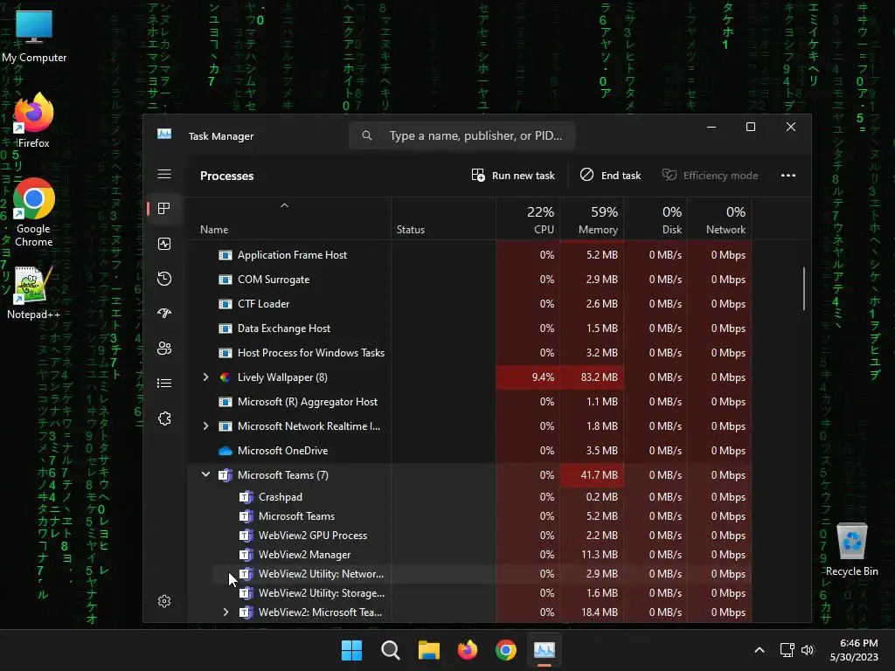895x671 pixels.
Task: Collapse the Microsoft Teams (7) group
Action: [206, 474]
